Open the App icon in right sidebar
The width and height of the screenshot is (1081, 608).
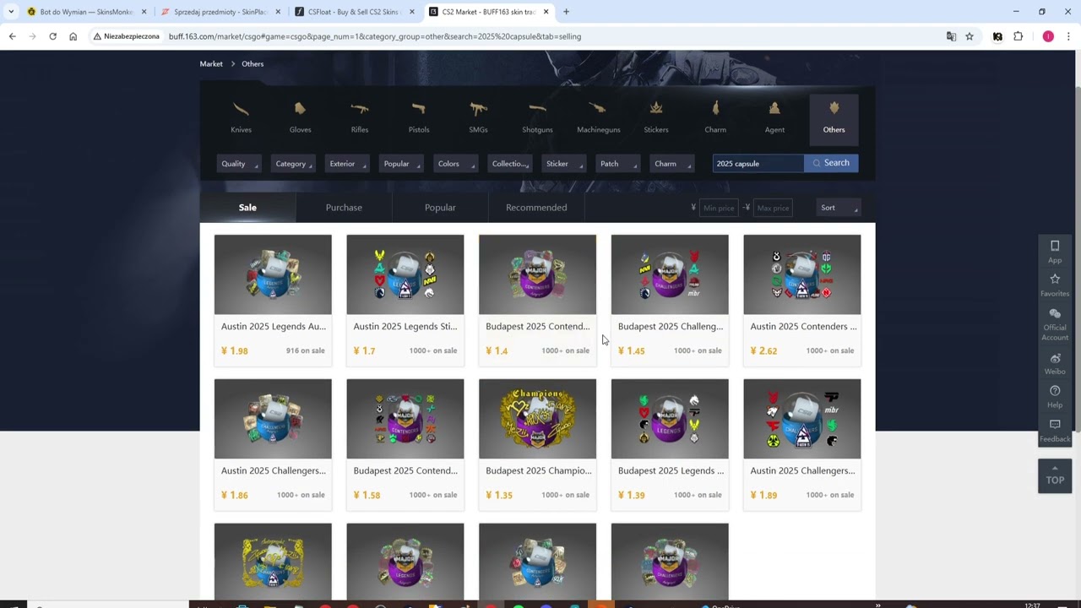pos(1055,252)
